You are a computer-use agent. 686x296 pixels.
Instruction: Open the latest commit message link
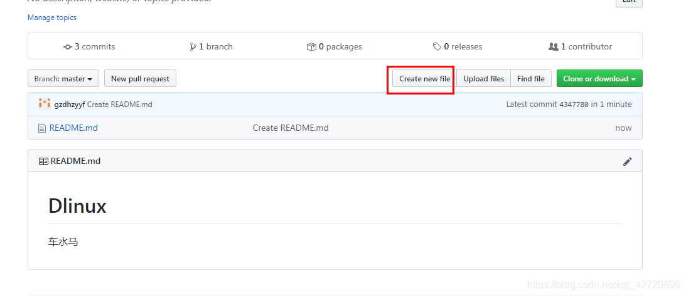[x=119, y=105]
